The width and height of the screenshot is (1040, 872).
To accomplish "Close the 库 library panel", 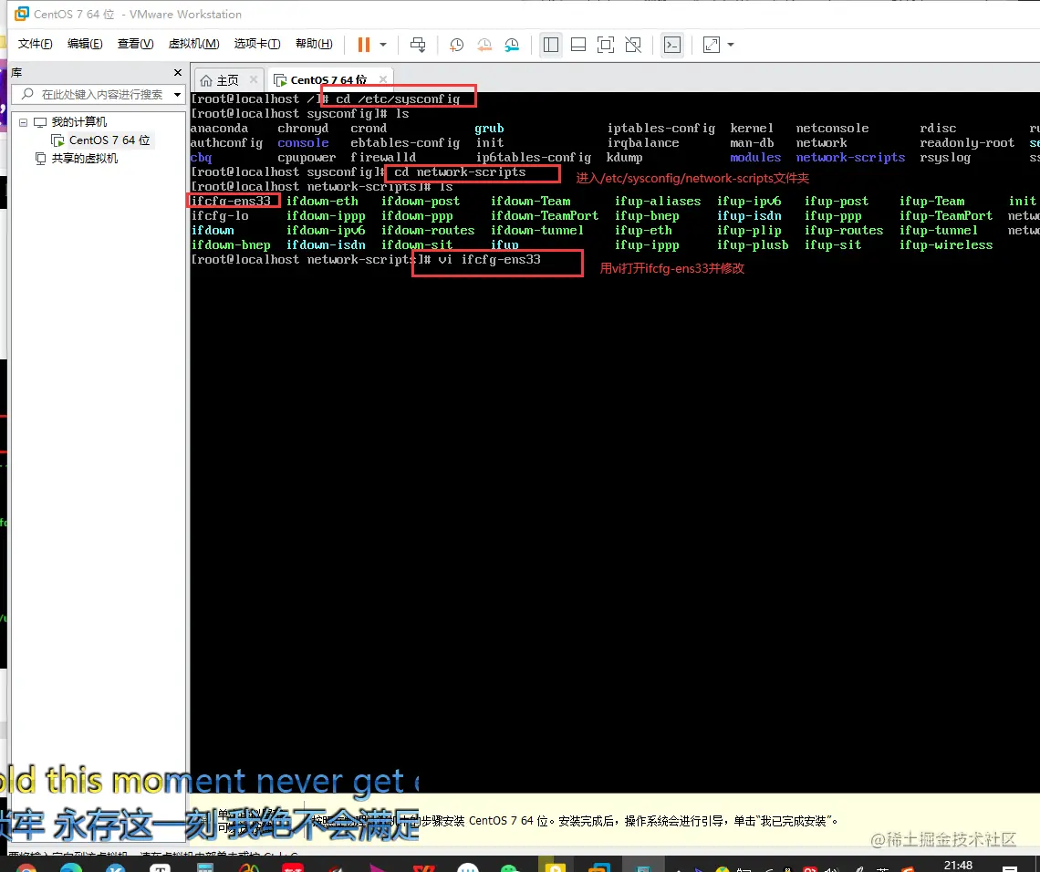I will click(x=177, y=72).
